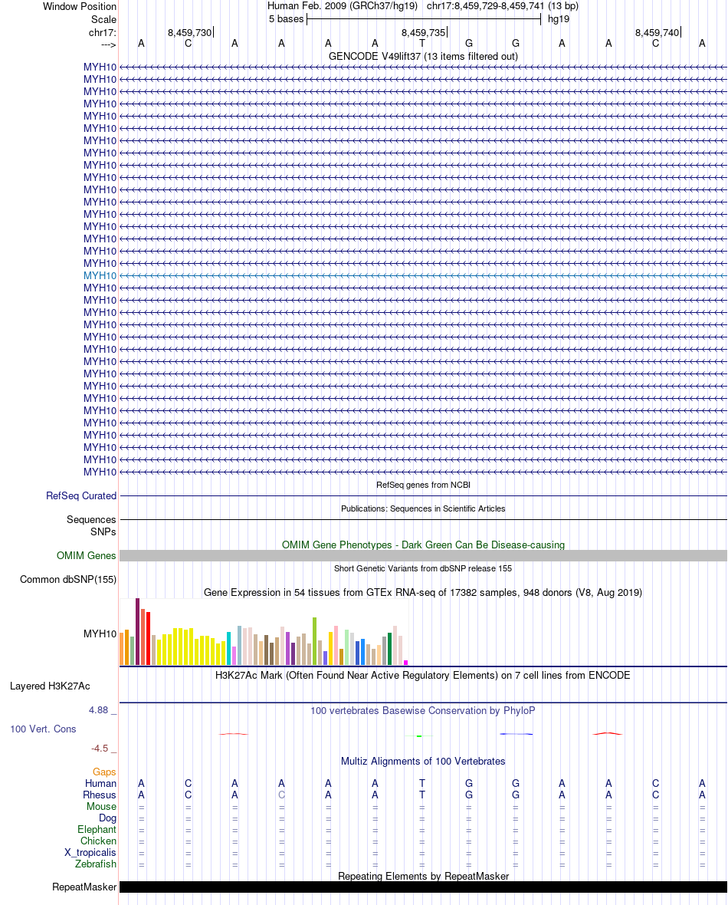Click the 'Human Feb. 2009 (GRCh37/hg19)' assembly text

coord(342,6)
